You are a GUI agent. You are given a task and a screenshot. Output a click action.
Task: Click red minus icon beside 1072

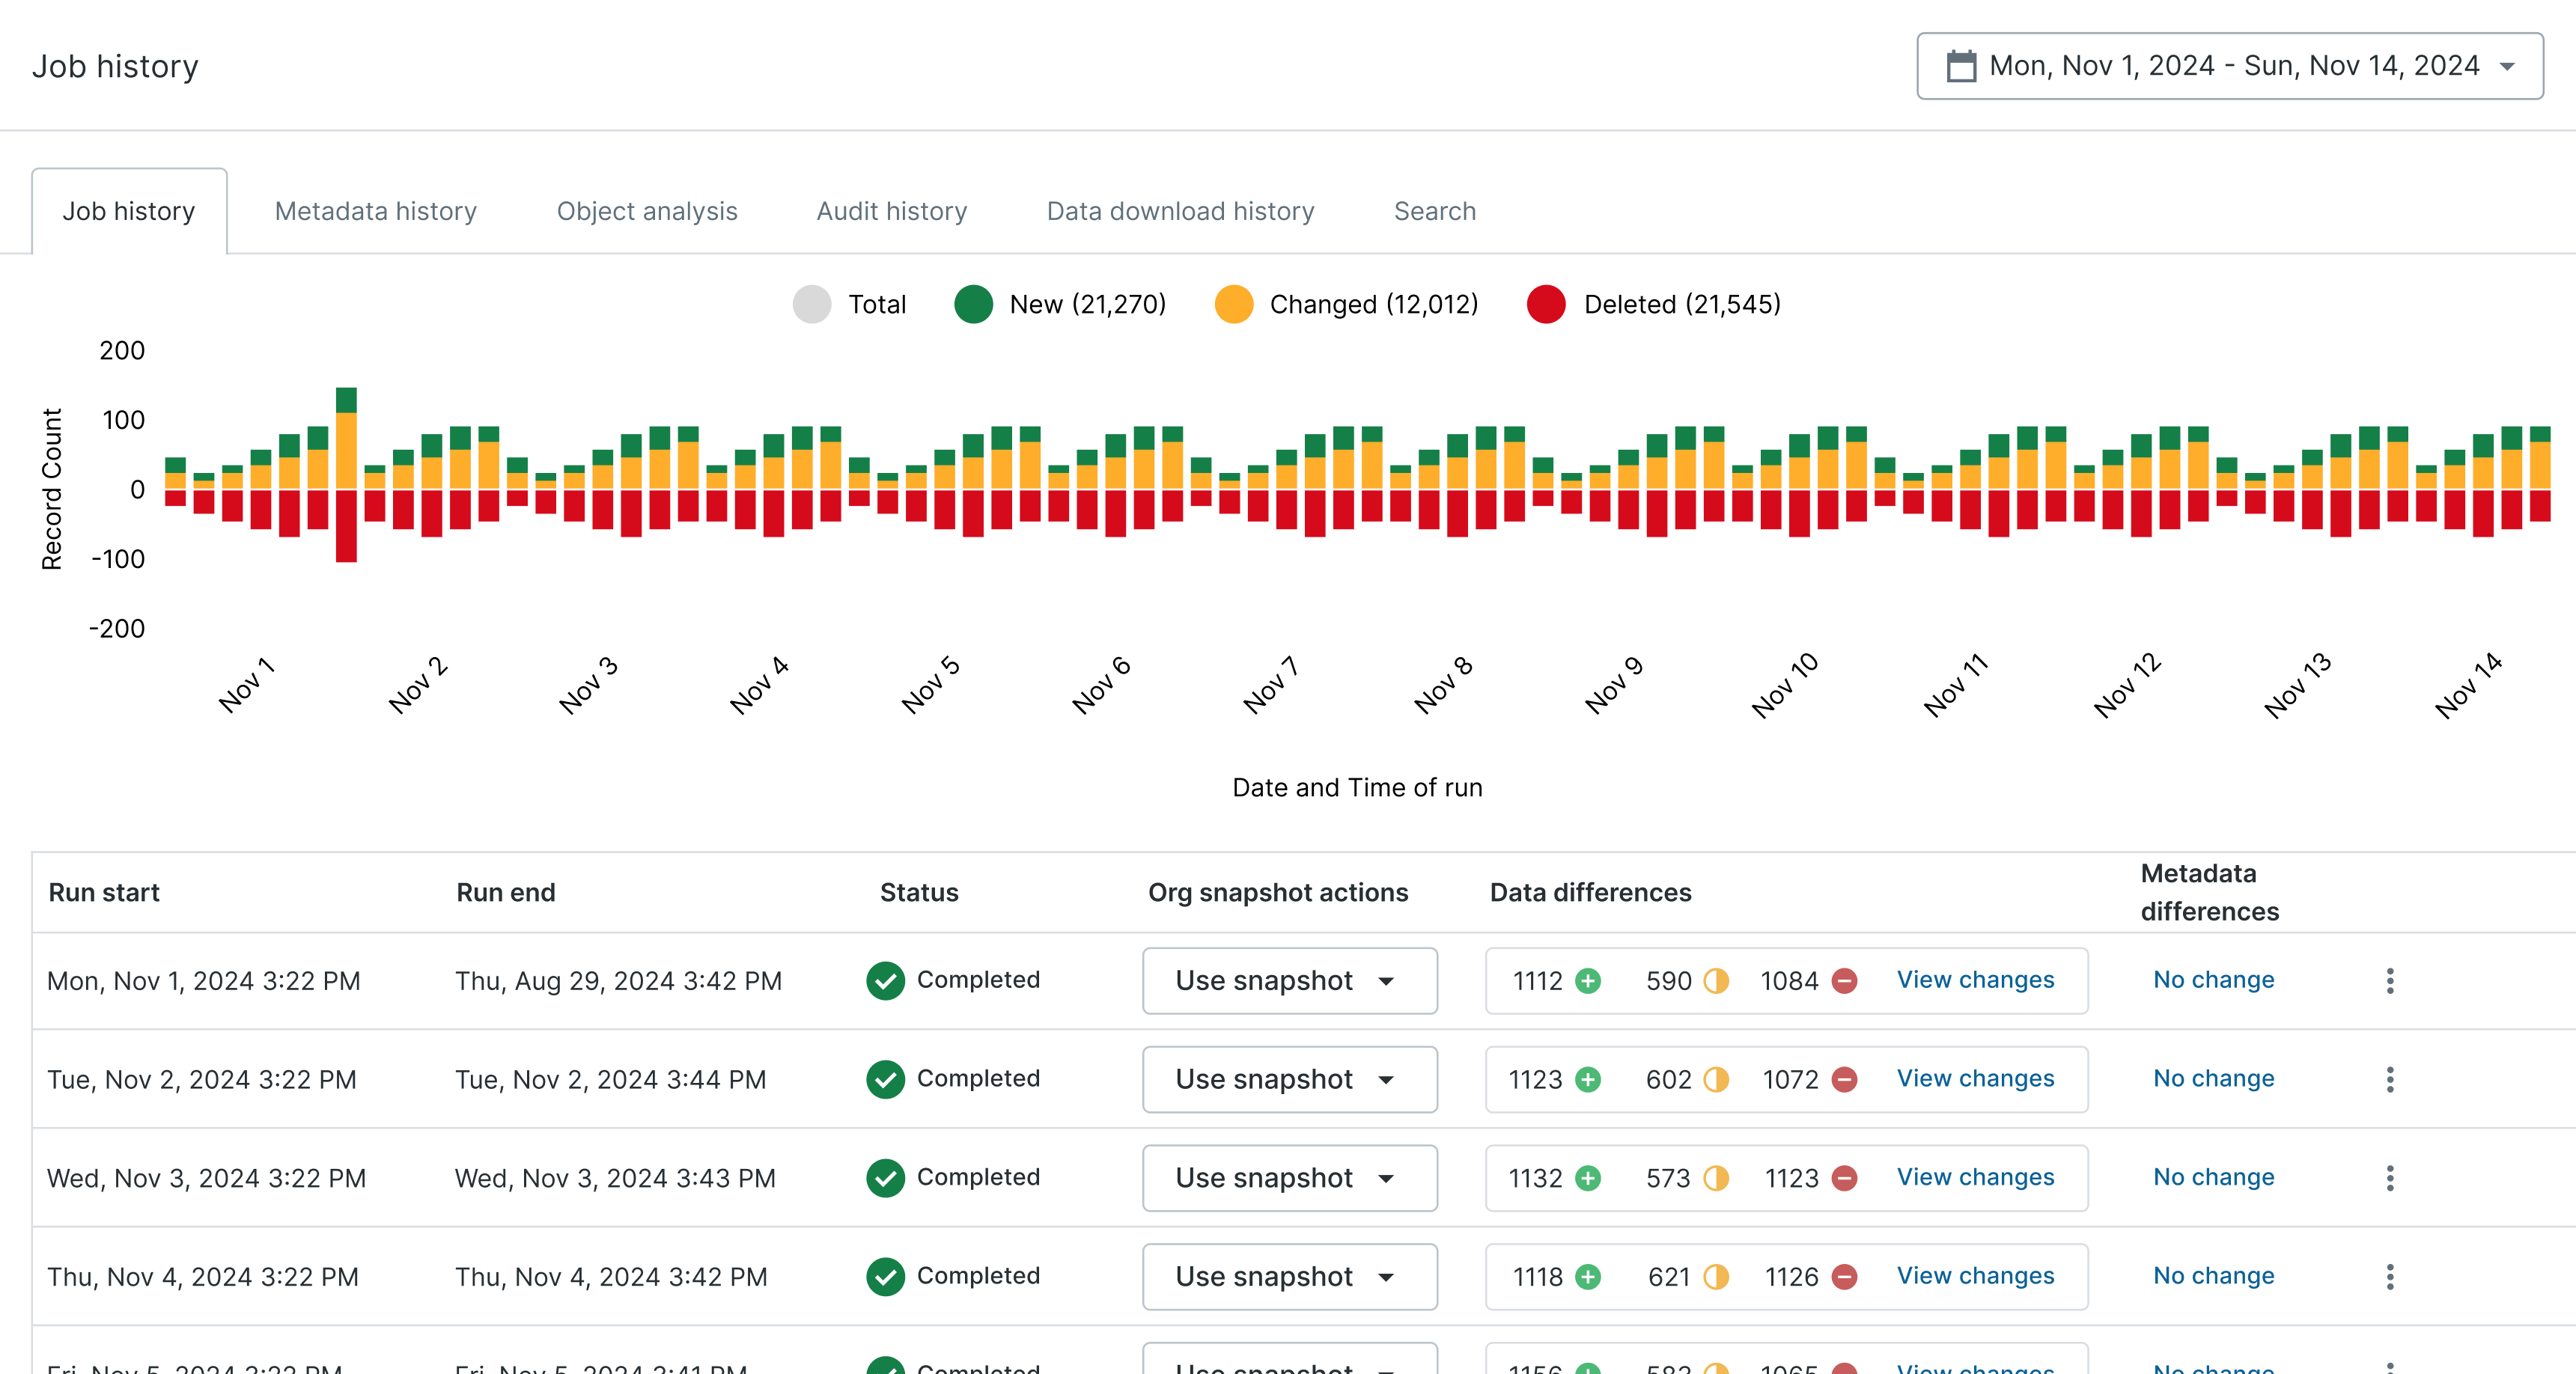coord(1844,1079)
